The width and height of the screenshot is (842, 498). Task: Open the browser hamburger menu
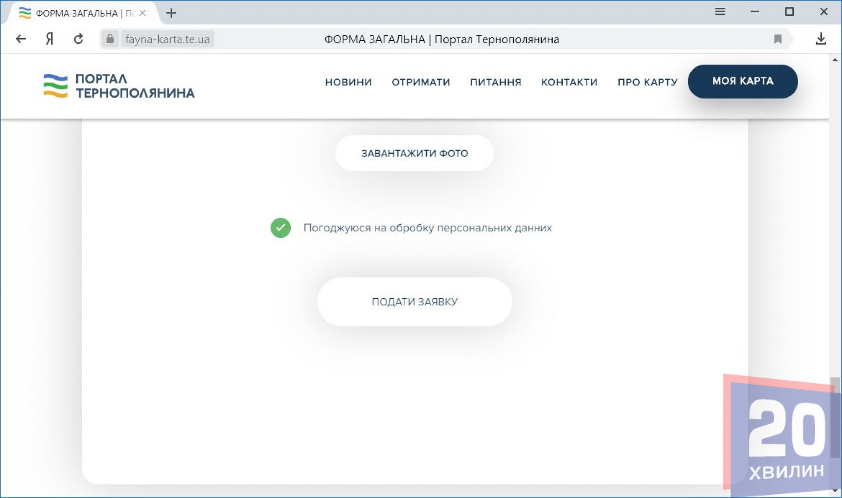(x=720, y=12)
